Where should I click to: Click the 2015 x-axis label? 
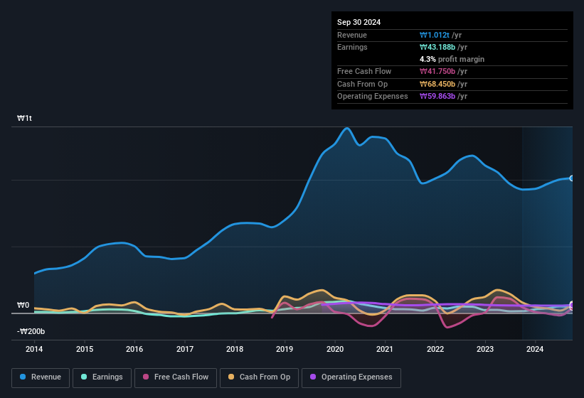(x=85, y=349)
